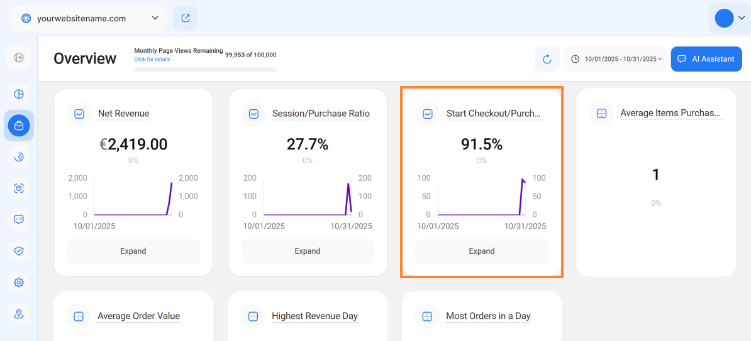Viewport: 751px width, 341px height.
Task: Click the refresh data icon button
Action: pos(547,59)
